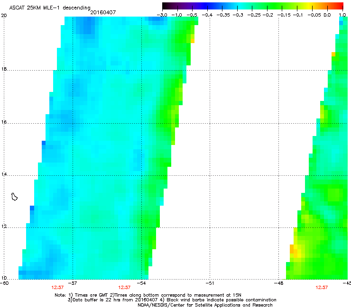Pick the red end of the color bar
Screen dimensions: 351x308
pos(340,6)
